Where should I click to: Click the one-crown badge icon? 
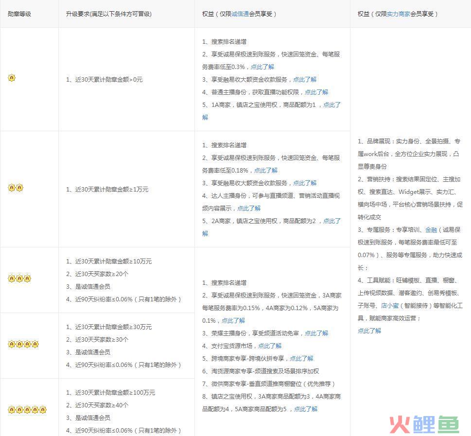click(x=12, y=78)
